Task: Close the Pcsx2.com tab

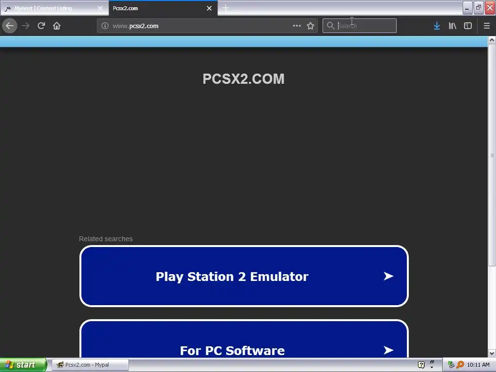Action: point(209,8)
